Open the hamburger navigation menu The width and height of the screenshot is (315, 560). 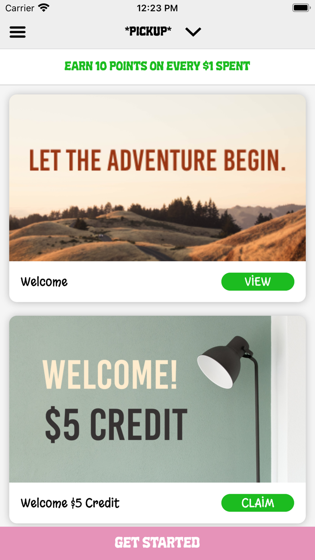pos(18,32)
